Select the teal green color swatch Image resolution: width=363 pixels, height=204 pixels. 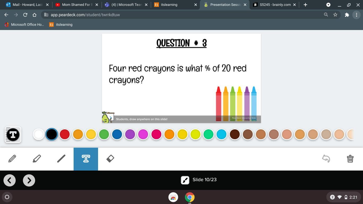click(208, 134)
